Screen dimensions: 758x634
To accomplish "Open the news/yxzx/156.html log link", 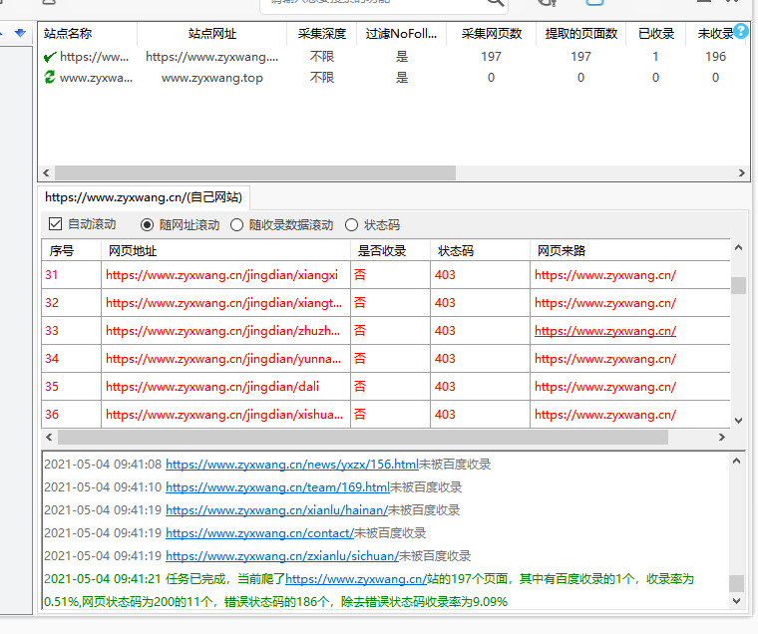I will coord(291,465).
